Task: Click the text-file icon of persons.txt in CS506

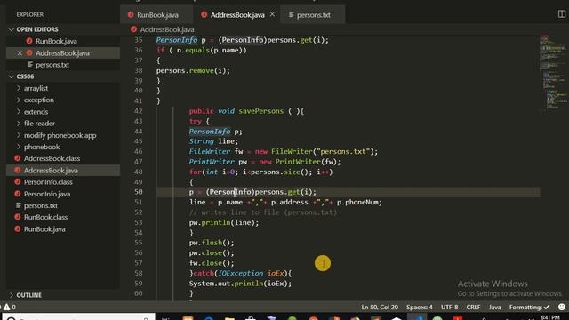Action: point(18,205)
